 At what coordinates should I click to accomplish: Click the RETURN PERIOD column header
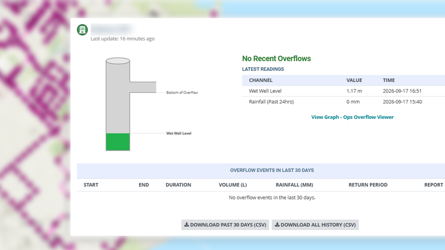pos(368,185)
